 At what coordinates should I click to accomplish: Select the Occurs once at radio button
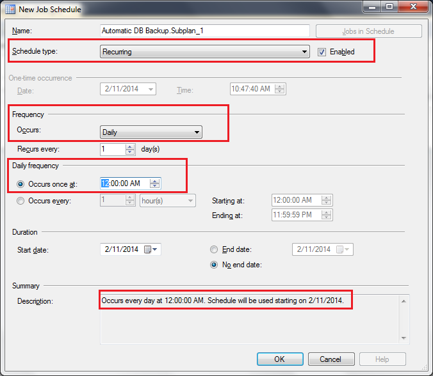pyautogui.click(x=22, y=184)
